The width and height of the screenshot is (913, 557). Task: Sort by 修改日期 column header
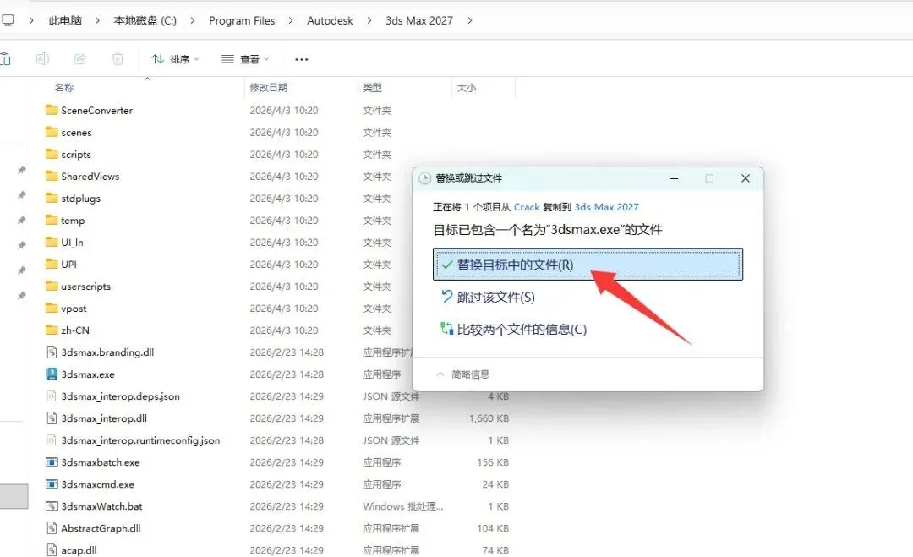coord(269,88)
